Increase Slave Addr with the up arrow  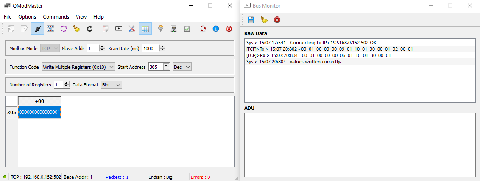[102, 46]
